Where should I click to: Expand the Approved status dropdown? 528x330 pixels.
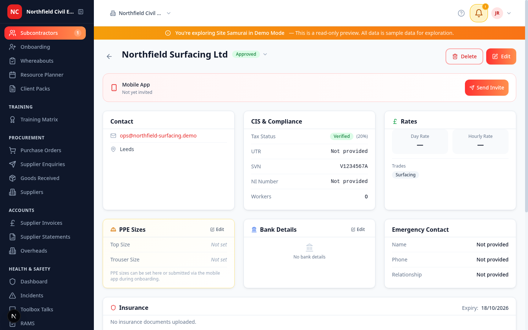point(265,54)
